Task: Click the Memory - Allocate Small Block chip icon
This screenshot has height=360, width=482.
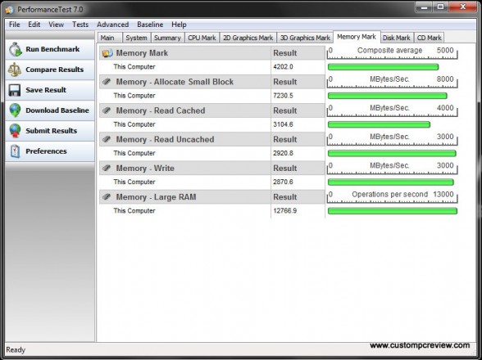Action: point(107,82)
